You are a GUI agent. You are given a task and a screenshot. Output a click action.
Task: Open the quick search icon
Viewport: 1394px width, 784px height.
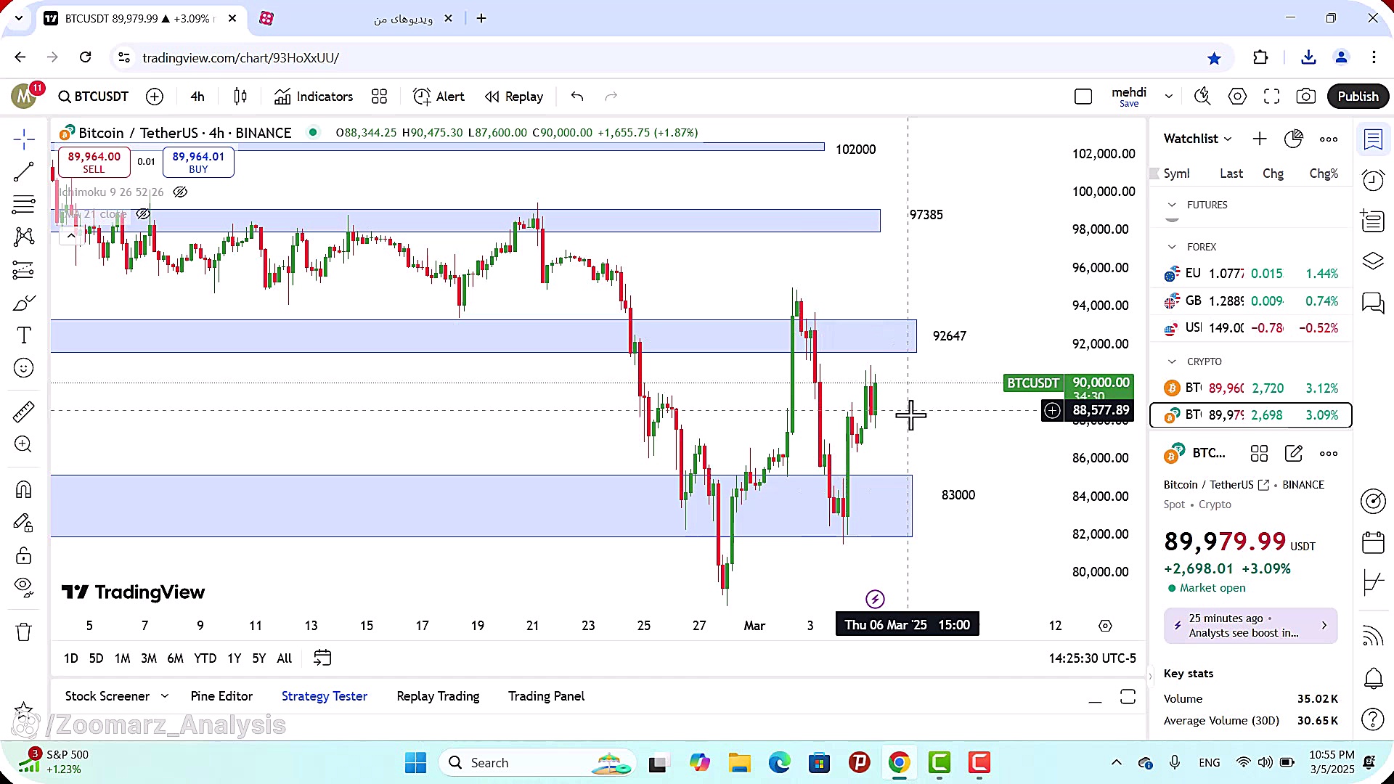1202,97
